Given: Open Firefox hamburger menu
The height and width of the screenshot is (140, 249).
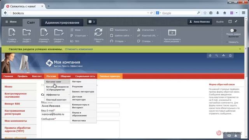Looking at the screenshot, I should pos(244,13).
